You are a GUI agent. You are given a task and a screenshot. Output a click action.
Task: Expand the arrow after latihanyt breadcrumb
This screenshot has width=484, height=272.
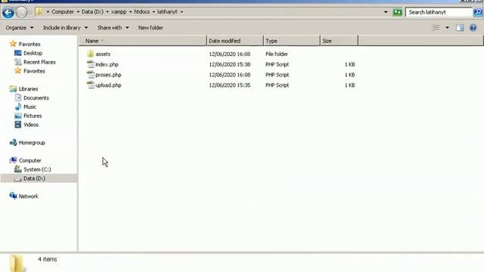[181, 12]
